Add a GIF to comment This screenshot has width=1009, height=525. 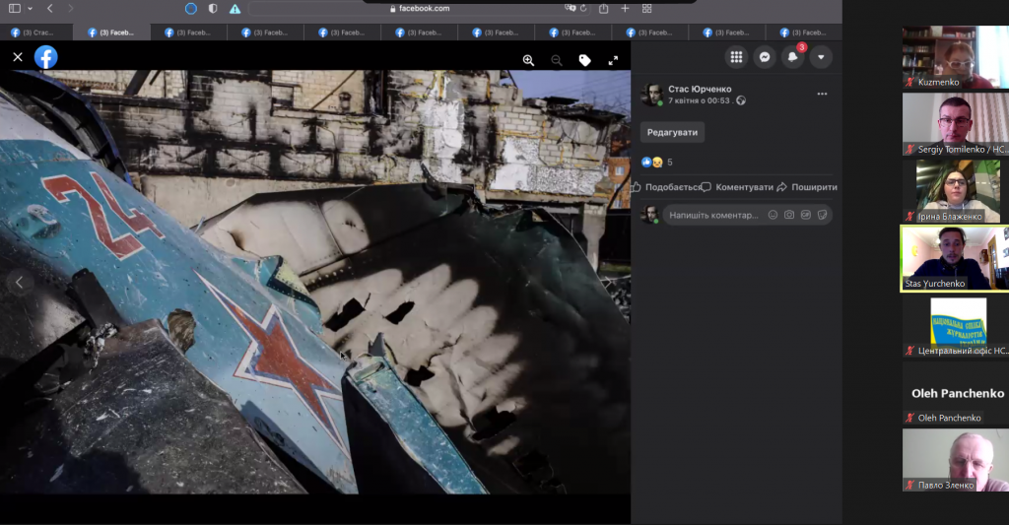(x=806, y=215)
